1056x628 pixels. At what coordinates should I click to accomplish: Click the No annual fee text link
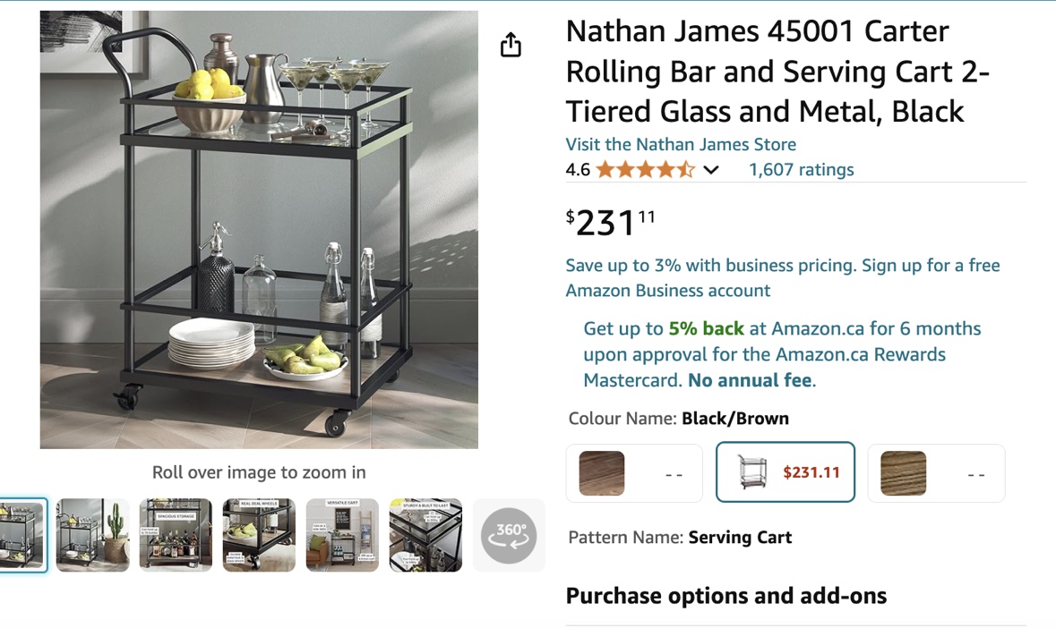click(x=750, y=380)
